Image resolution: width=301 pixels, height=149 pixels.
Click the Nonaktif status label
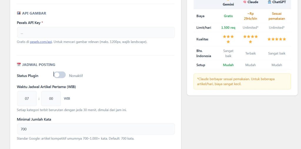click(76, 76)
